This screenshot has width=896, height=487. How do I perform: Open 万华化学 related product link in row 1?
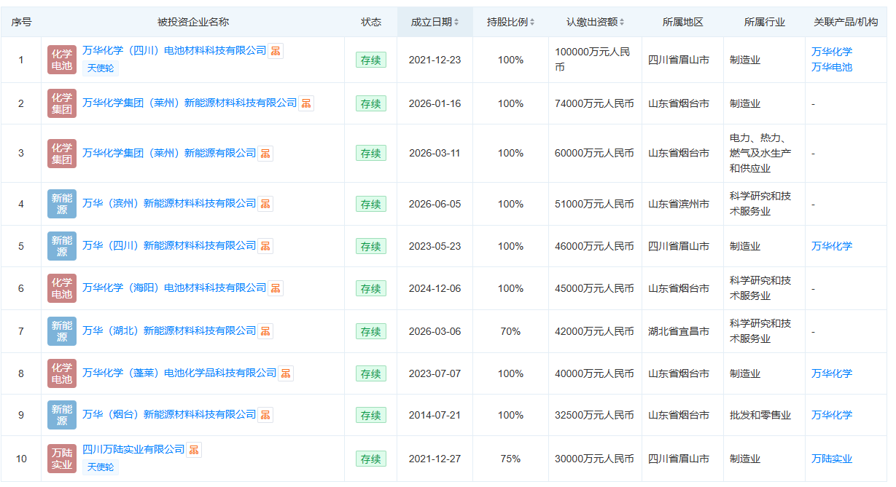tap(832, 52)
